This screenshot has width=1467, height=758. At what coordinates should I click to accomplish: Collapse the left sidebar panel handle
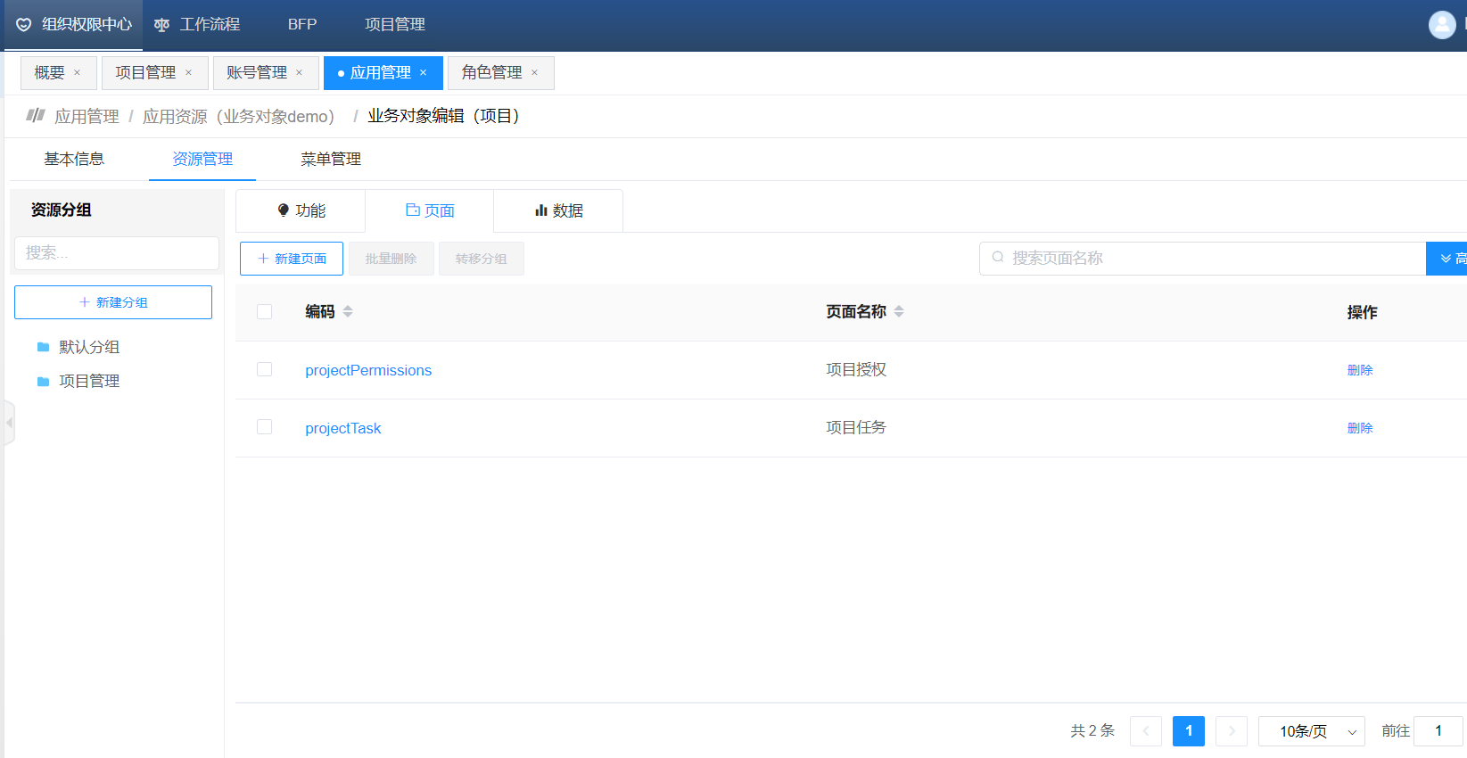(x=9, y=423)
